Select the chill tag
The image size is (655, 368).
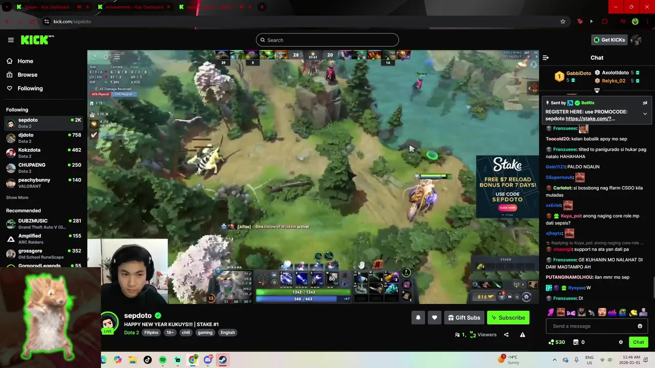pyautogui.click(x=186, y=332)
